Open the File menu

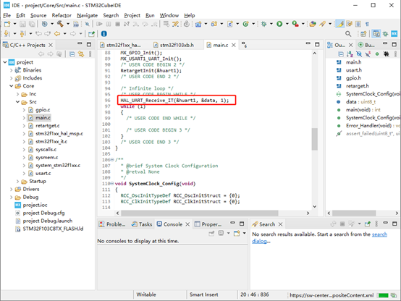coord(7,15)
